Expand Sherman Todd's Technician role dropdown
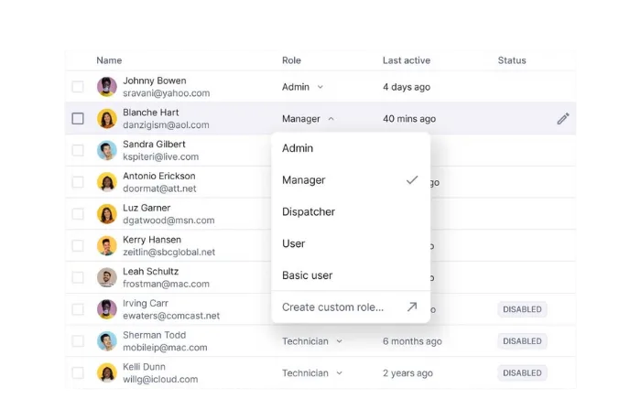This screenshot has width=641, height=420. (312, 341)
